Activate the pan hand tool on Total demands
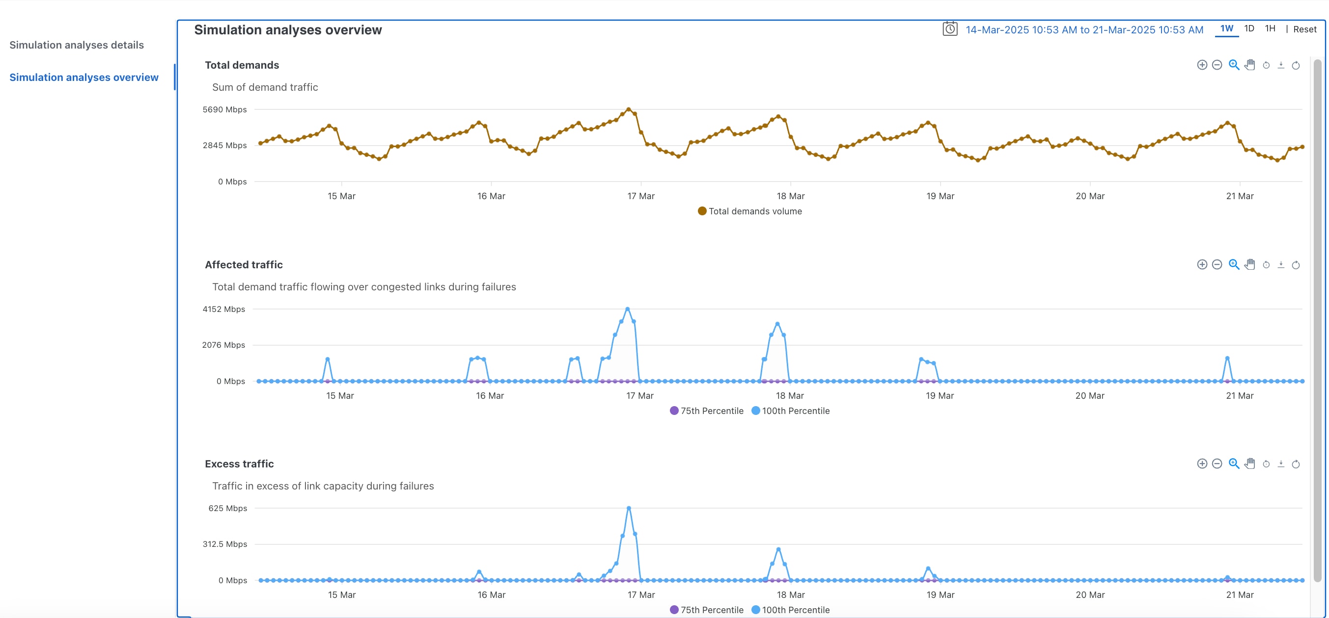This screenshot has height=618, width=1329. [x=1249, y=65]
